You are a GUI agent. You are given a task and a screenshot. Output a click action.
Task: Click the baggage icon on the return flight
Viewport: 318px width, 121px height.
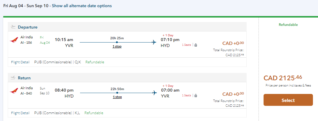coord(196,95)
